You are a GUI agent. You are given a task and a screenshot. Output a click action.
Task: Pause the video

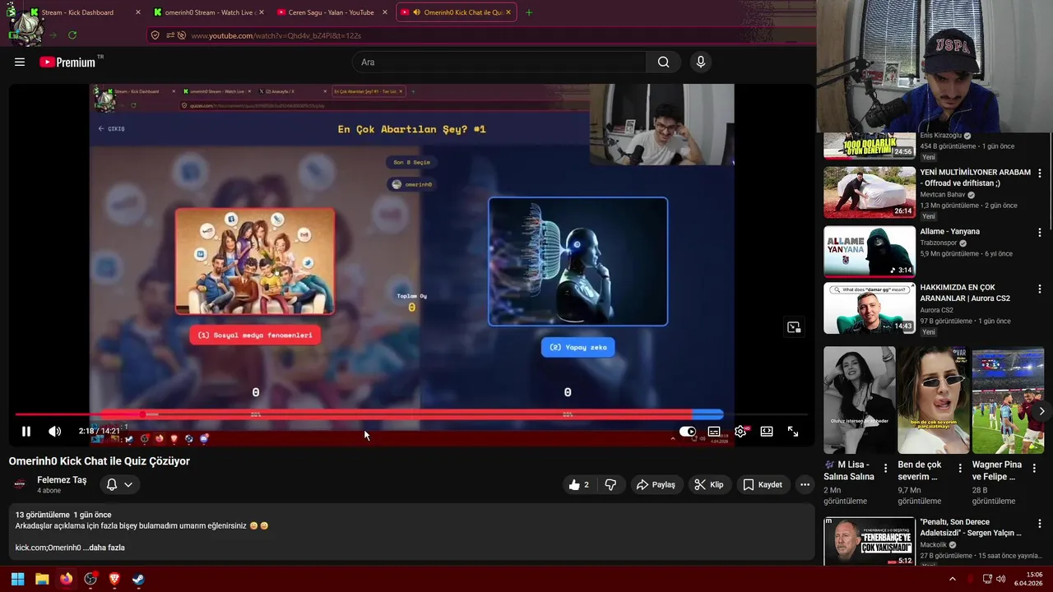pyautogui.click(x=26, y=431)
